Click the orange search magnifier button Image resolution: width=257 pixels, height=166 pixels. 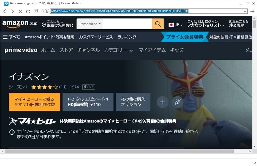pyautogui.click(x=158, y=24)
